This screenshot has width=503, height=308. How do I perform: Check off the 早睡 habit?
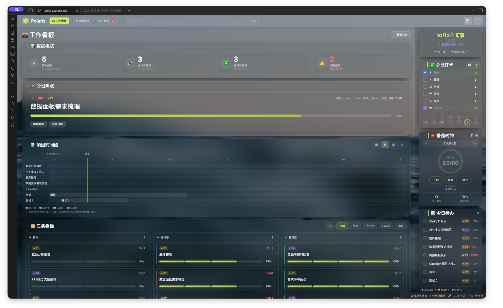pyautogui.click(x=425, y=87)
